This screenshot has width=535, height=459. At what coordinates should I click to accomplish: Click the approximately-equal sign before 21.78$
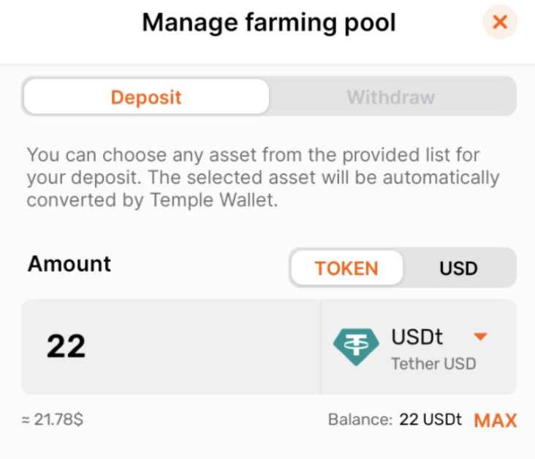[26, 420]
